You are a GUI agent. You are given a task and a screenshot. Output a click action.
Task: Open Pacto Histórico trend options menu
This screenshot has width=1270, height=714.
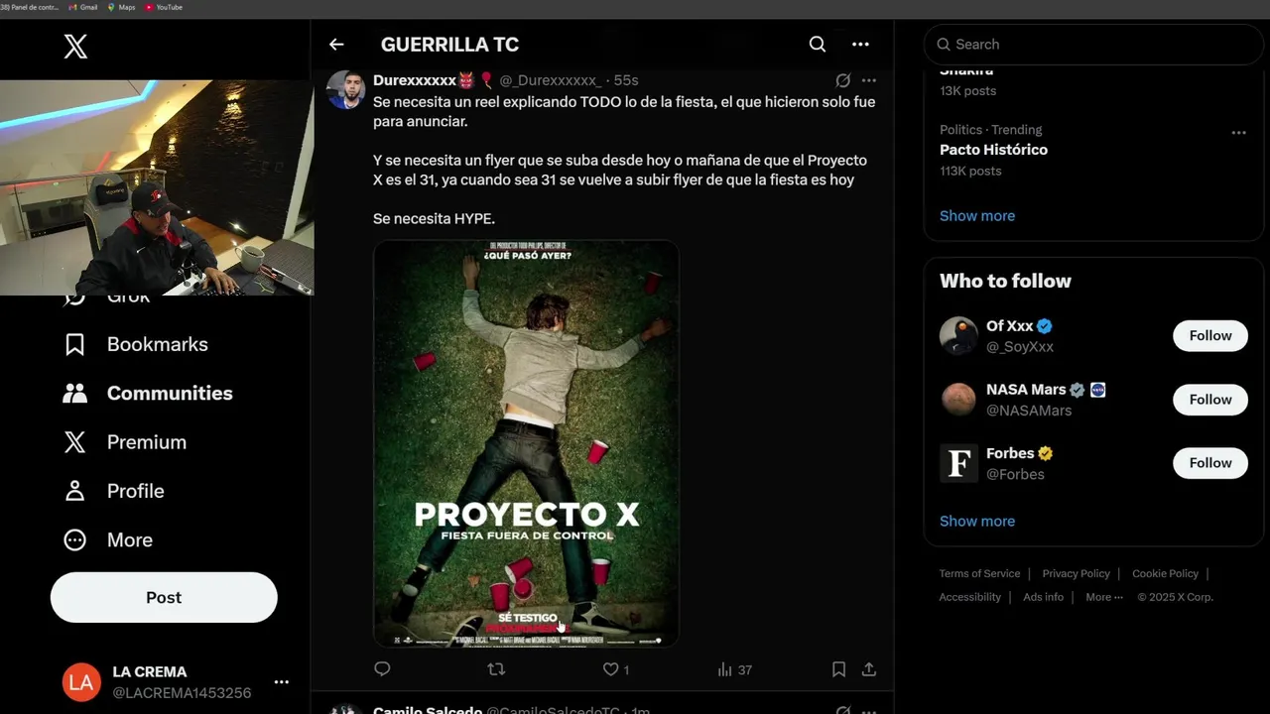point(1238,133)
